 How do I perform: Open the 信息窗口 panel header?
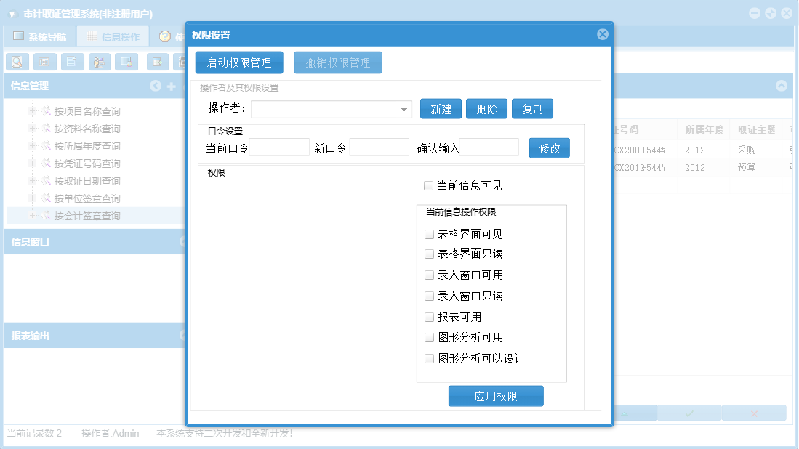[95, 242]
